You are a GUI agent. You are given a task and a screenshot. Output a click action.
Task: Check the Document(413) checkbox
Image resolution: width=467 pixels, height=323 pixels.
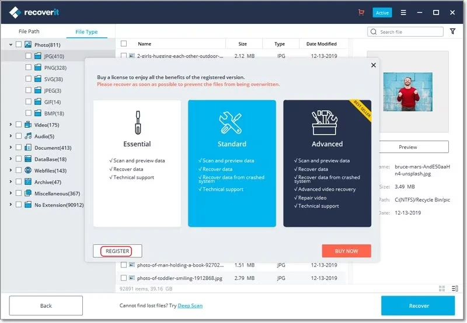(x=19, y=148)
